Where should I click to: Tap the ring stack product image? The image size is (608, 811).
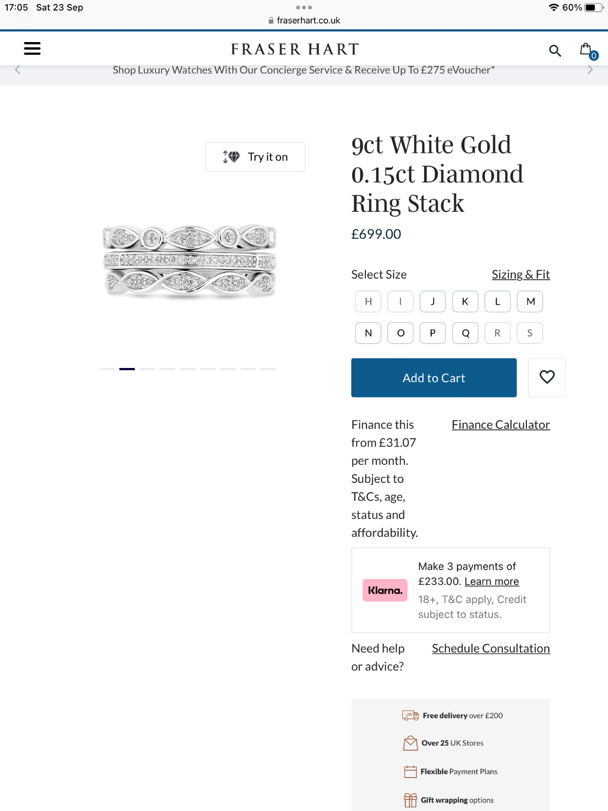[x=189, y=261]
